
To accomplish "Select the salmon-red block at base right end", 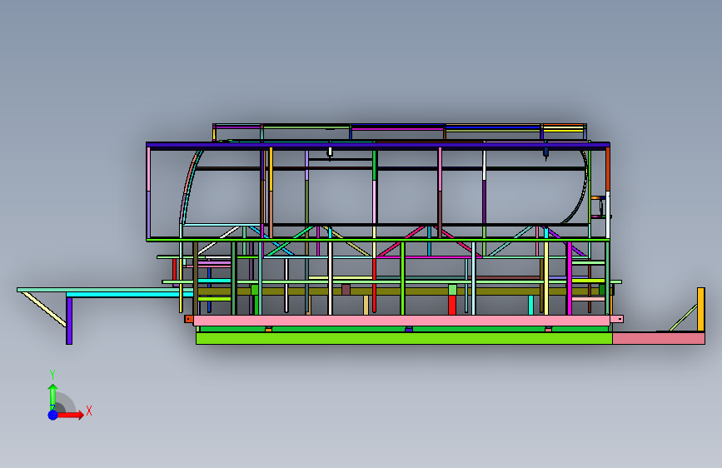I will 659,339.
